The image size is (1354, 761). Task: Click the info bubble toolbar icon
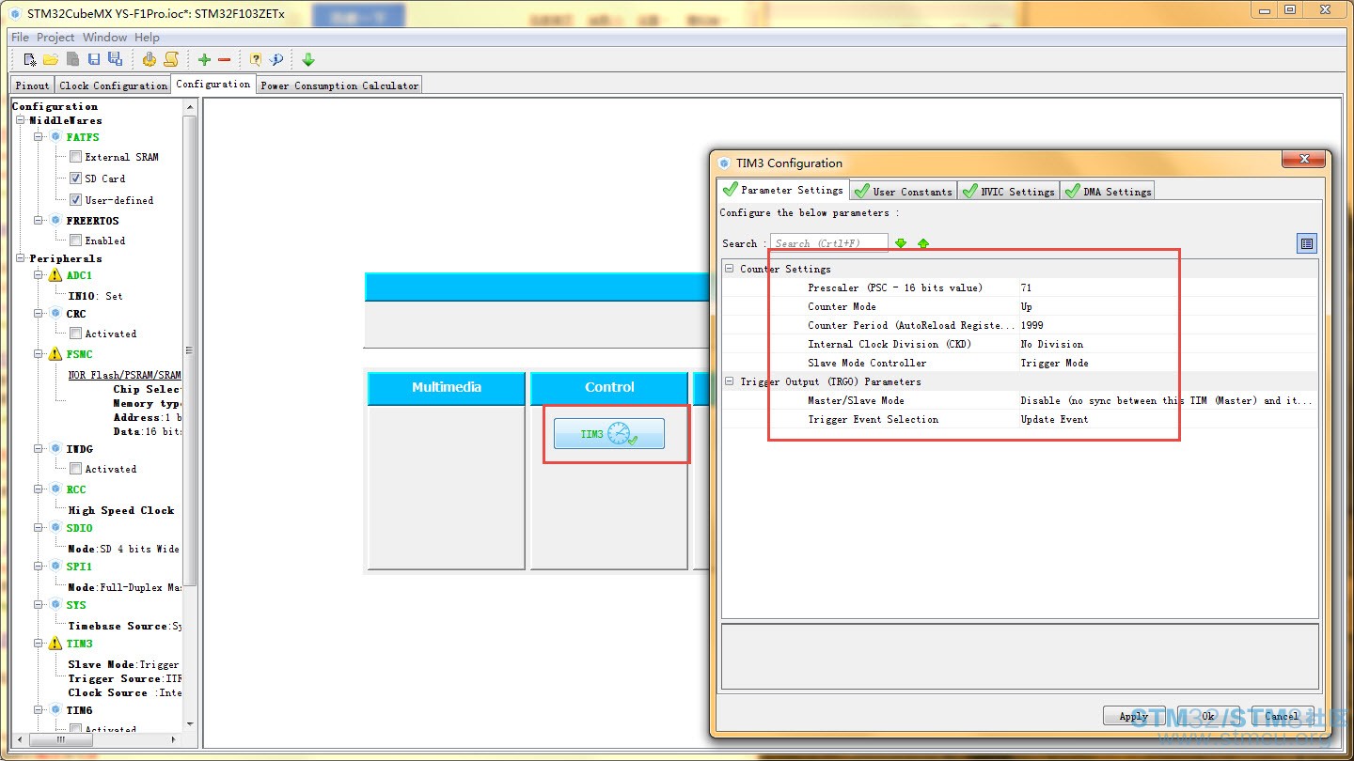click(276, 59)
